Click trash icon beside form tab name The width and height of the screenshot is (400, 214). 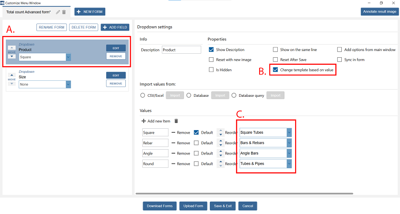64,12
